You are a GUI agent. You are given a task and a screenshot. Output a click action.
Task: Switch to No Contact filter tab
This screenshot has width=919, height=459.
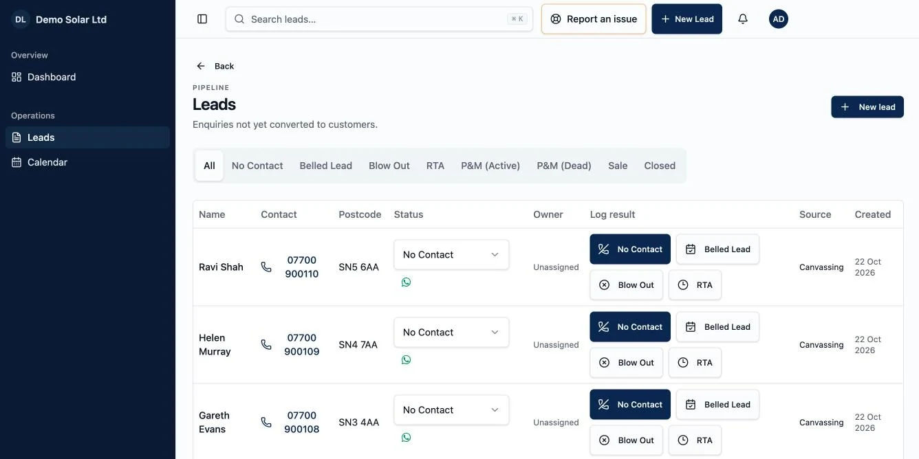click(257, 166)
